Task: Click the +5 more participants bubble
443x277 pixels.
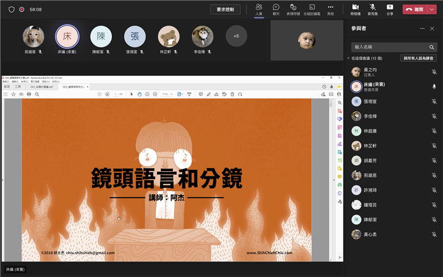Action: 236,36
